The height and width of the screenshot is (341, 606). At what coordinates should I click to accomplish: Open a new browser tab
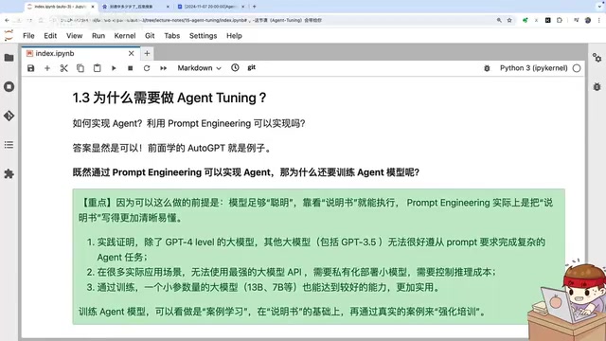(x=255, y=7)
